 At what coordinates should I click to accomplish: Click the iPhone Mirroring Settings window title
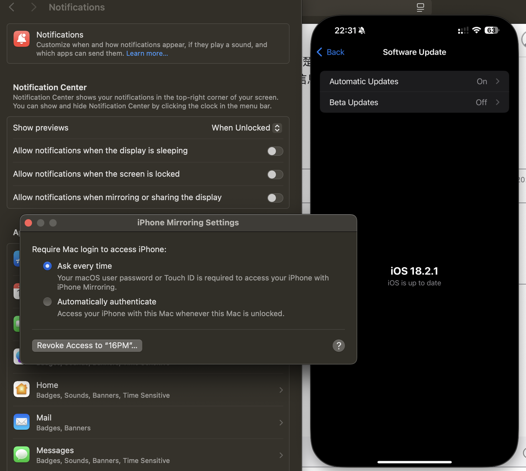pyautogui.click(x=188, y=223)
